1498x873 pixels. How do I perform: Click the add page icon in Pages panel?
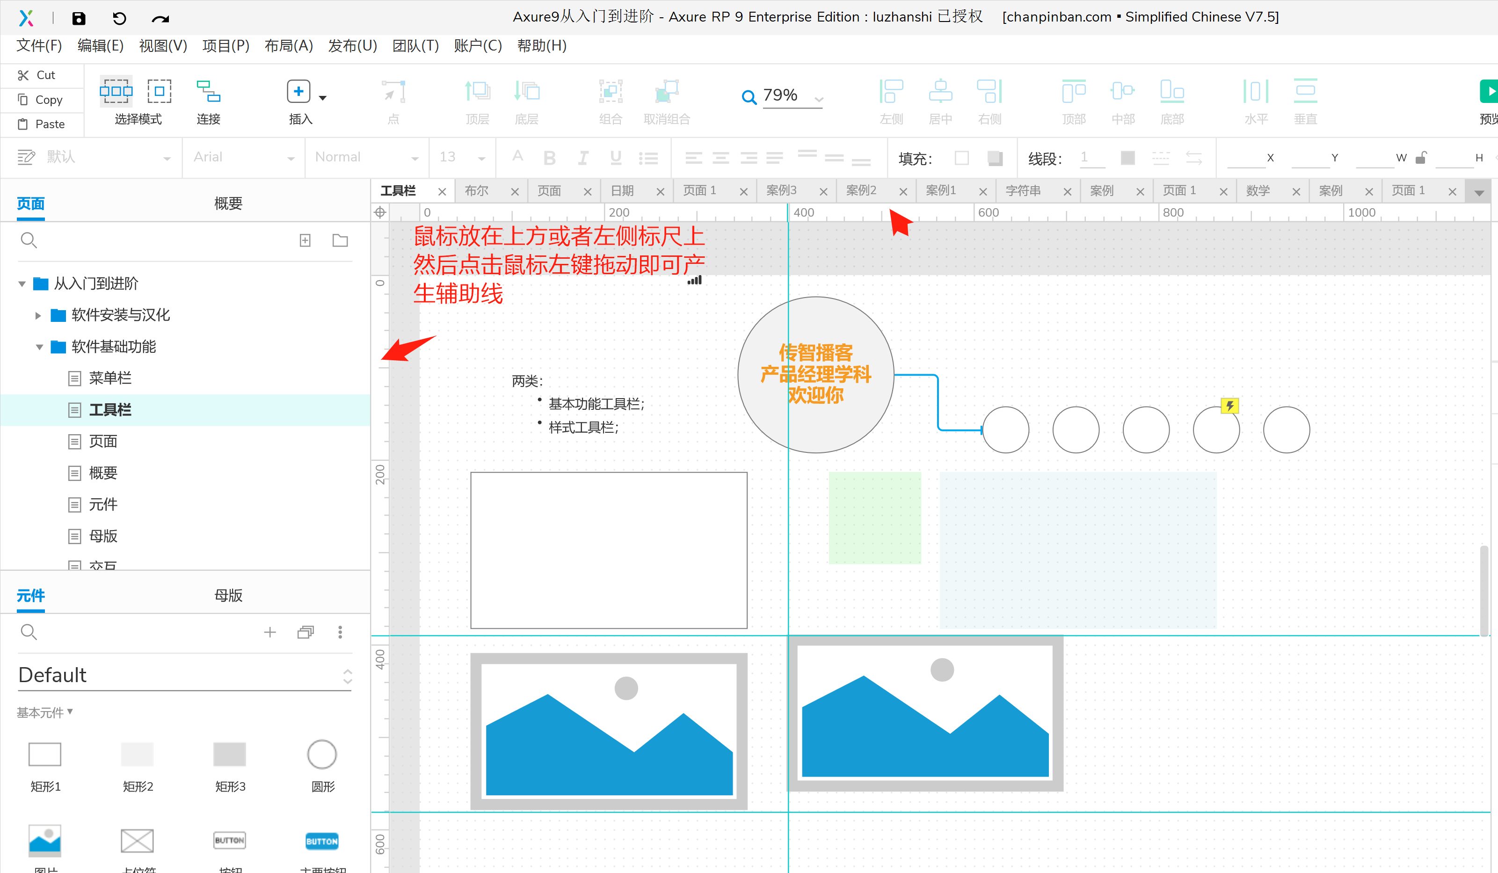tap(305, 240)
